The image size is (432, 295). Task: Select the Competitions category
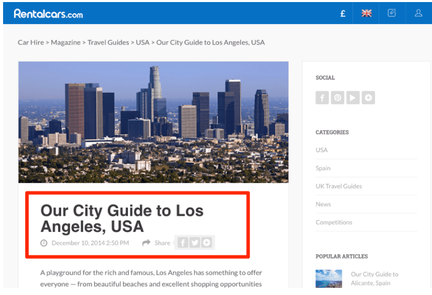point(334,222)
